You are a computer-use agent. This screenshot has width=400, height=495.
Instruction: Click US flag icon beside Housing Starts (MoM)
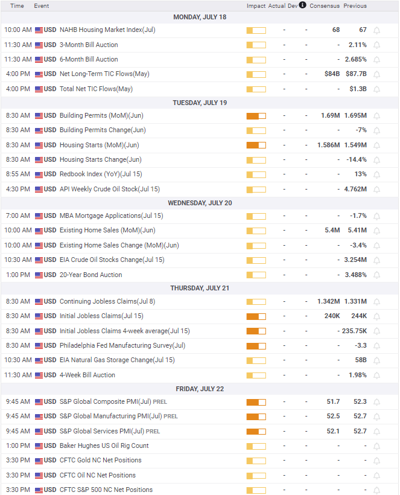(x=39, y=145)
